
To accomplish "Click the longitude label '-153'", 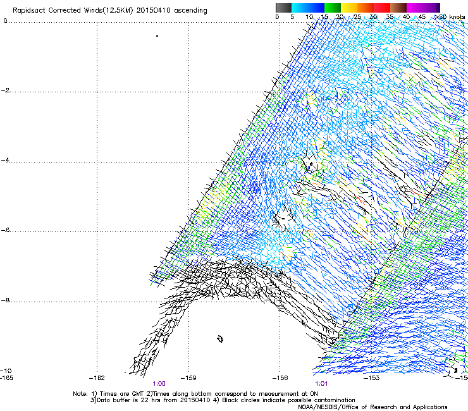I will point(372,378).
